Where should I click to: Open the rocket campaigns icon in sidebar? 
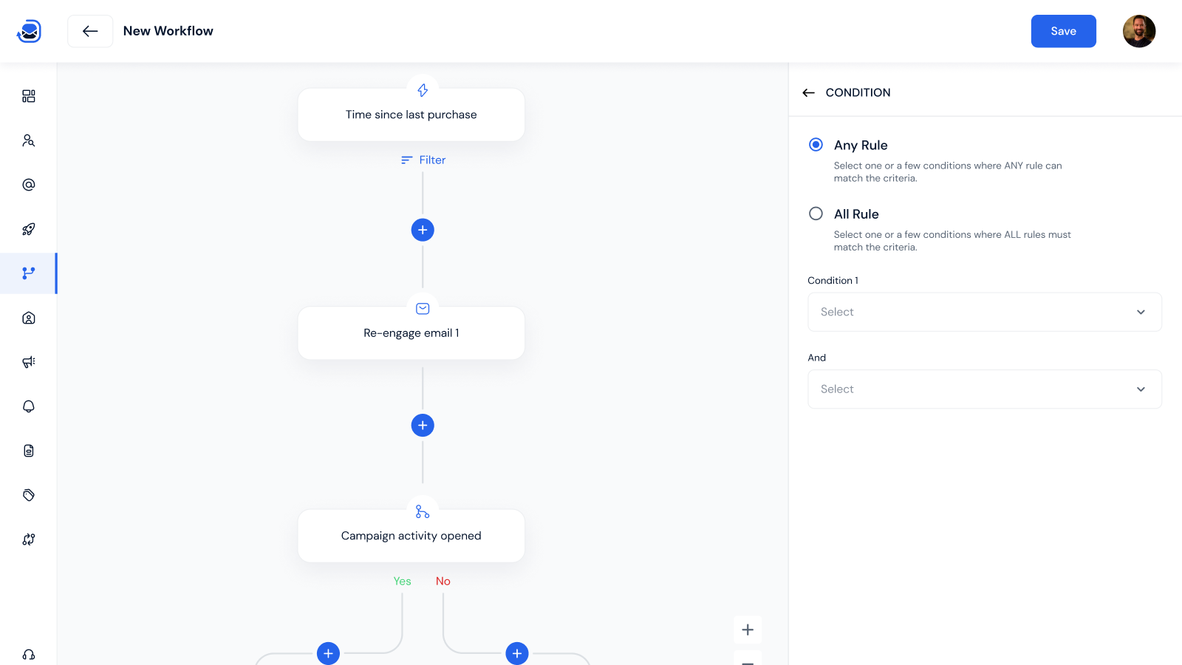(x=29, y=229)
